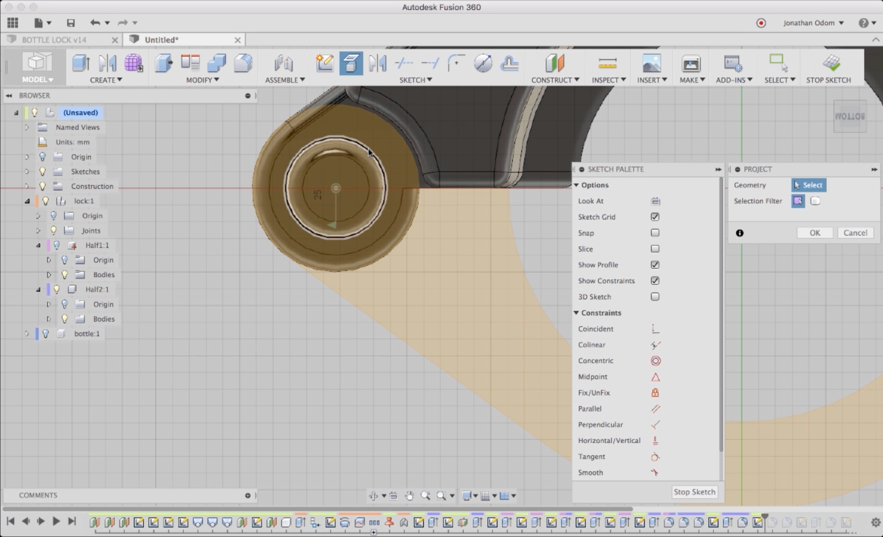The height and width of the screenshot is (537, 883).
Task: Collapse the Constraints section in Sketch Palette
Action: coord(576,313)
